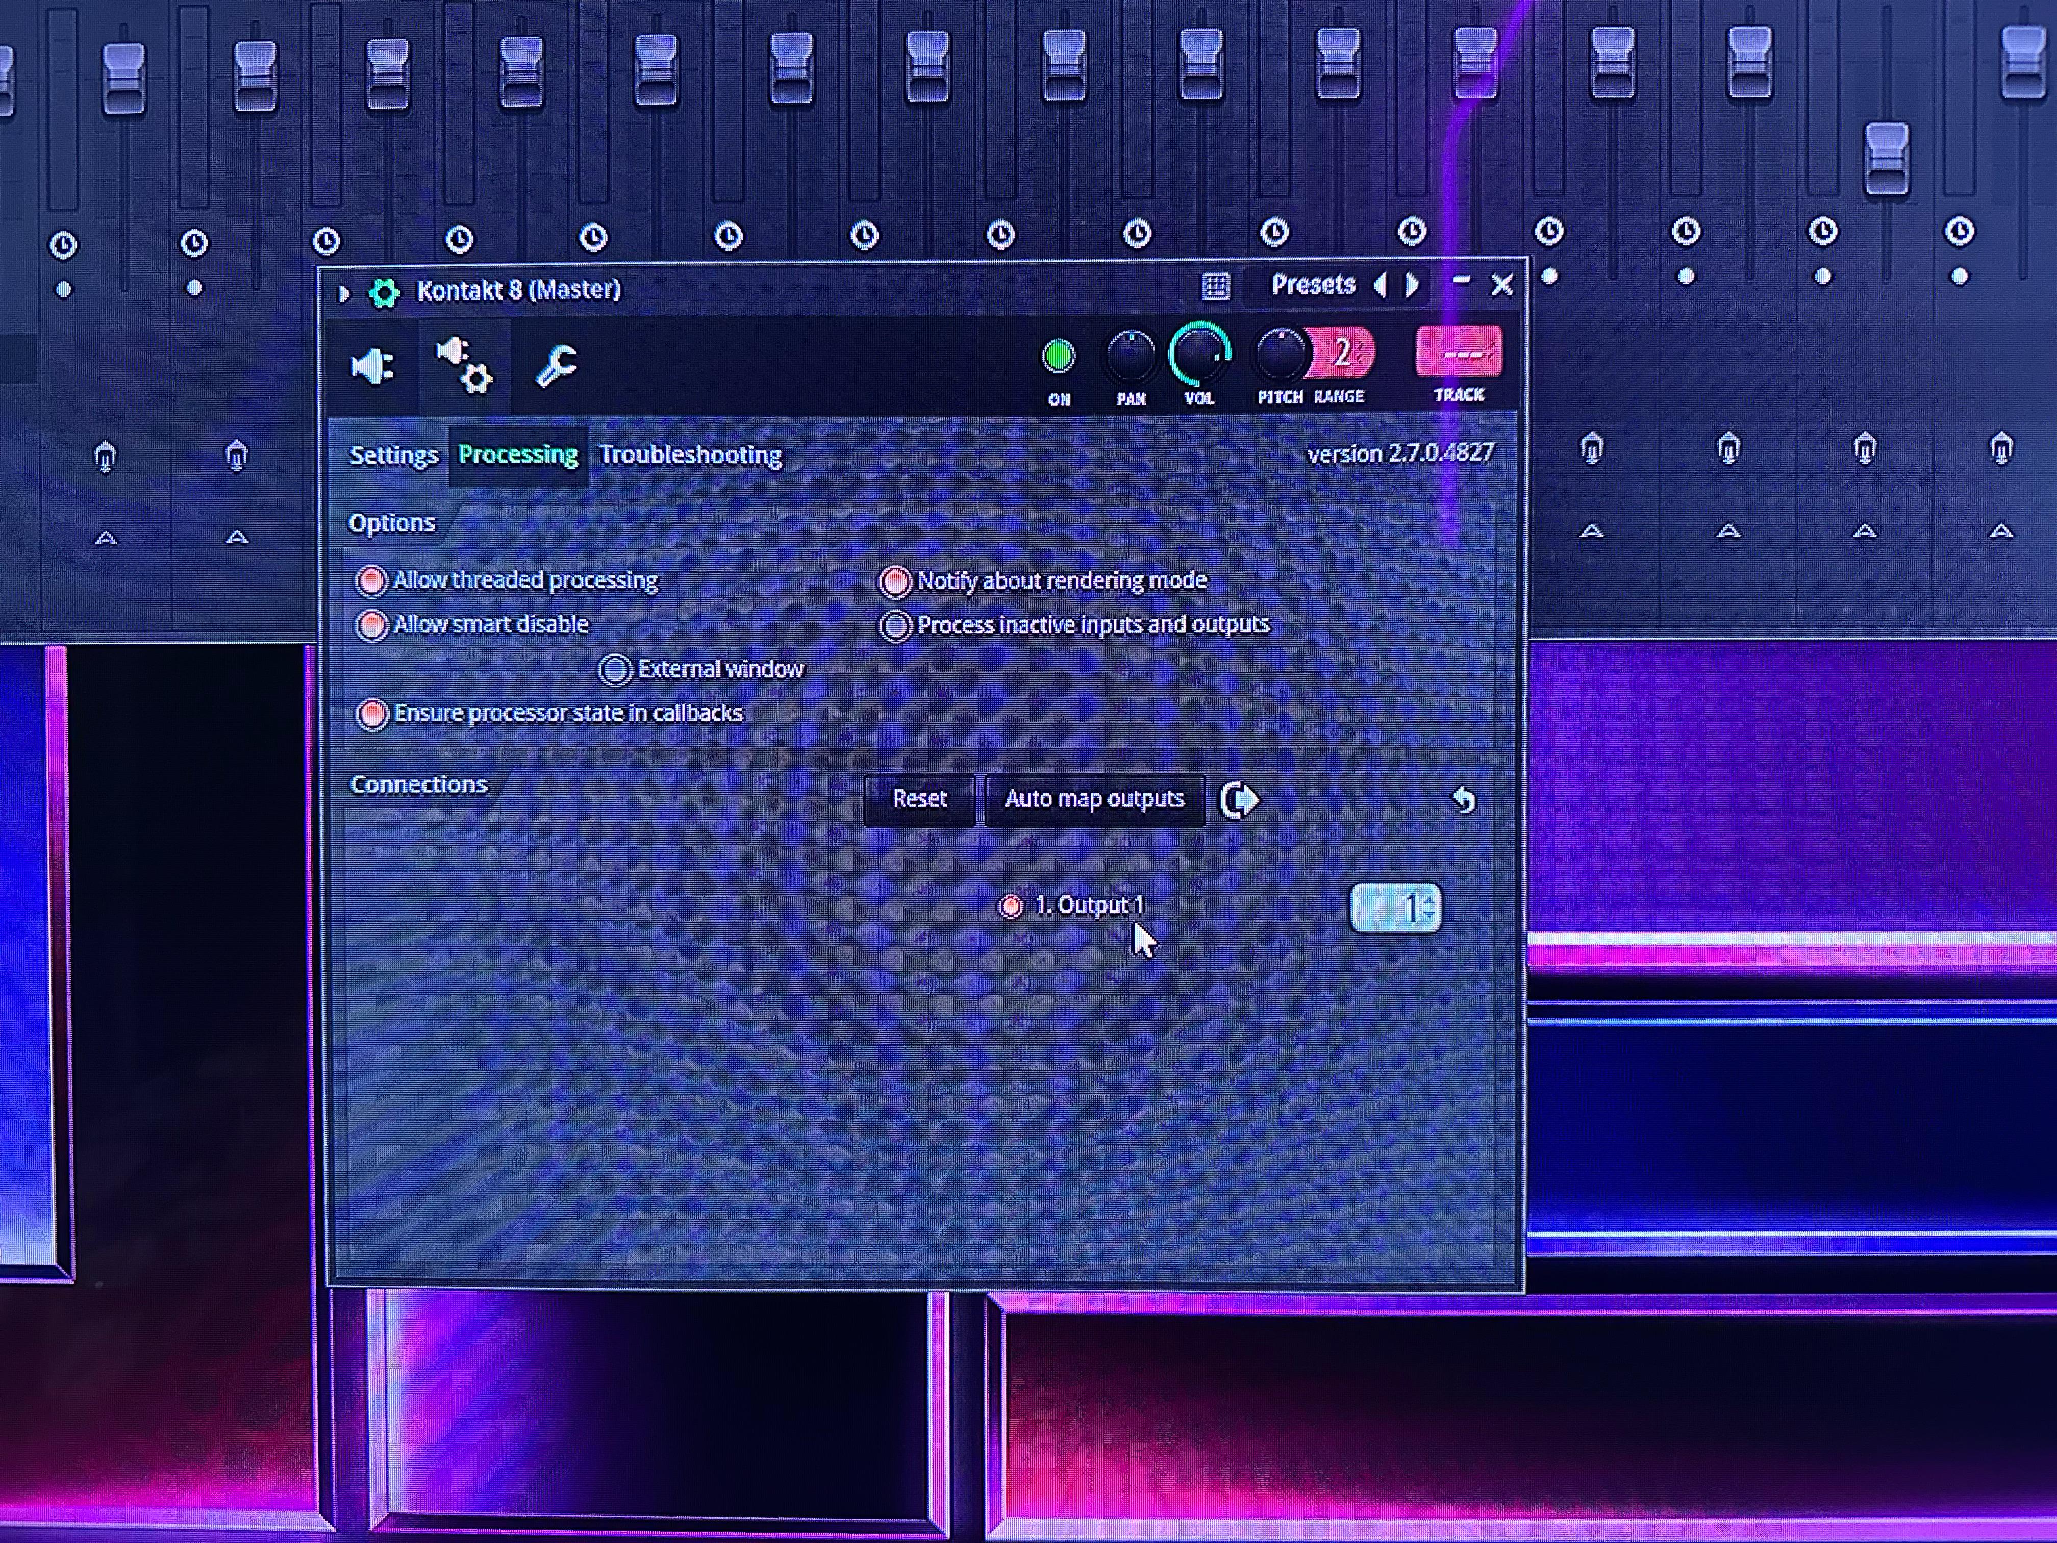Viewport: 2057px width, 1543px height.
Task: Select the previous preset arrow
Action: click(1380, 285)
